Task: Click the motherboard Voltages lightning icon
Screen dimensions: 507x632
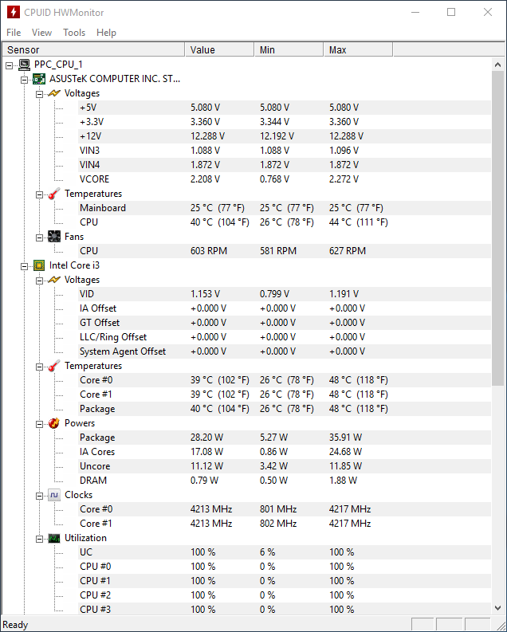Action: coord(54,93)
